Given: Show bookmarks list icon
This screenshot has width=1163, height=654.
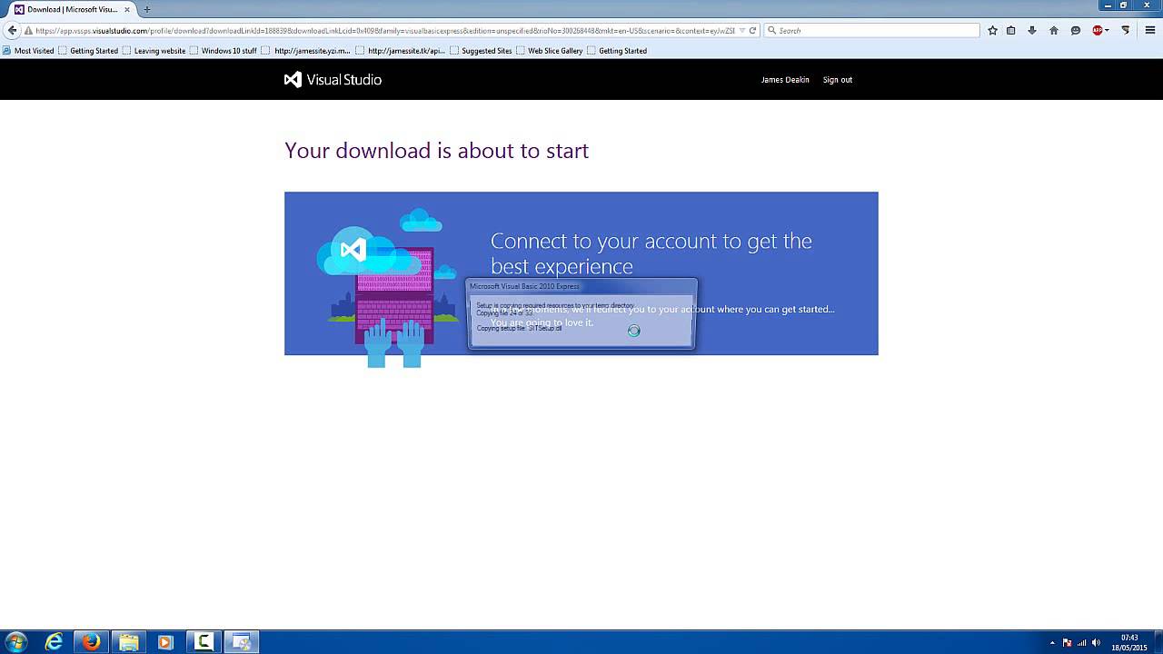Looking at the screenshot, I should tap(1010, 30).
